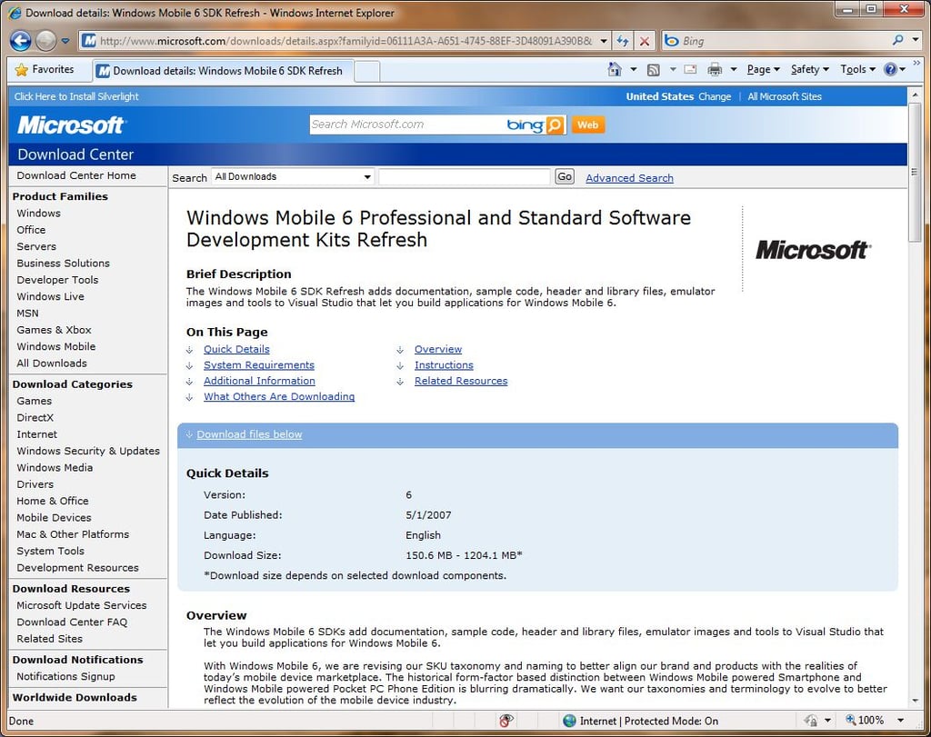Open Download Center Home in sidebar

point(76,175)
